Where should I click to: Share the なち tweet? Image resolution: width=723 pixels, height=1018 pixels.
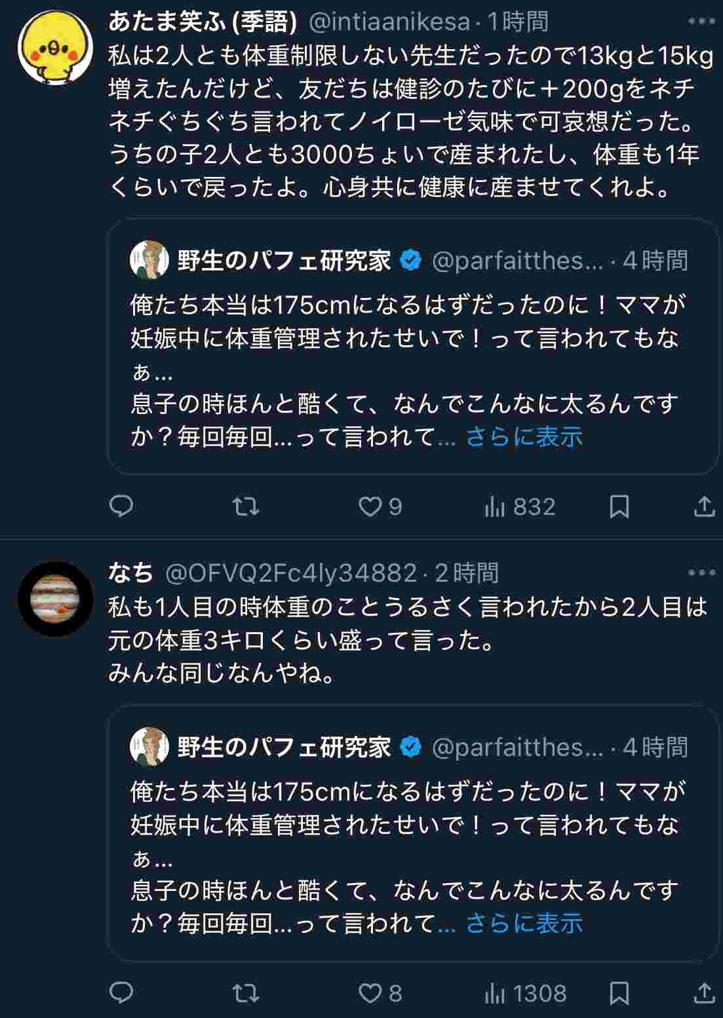pos(704,993)
